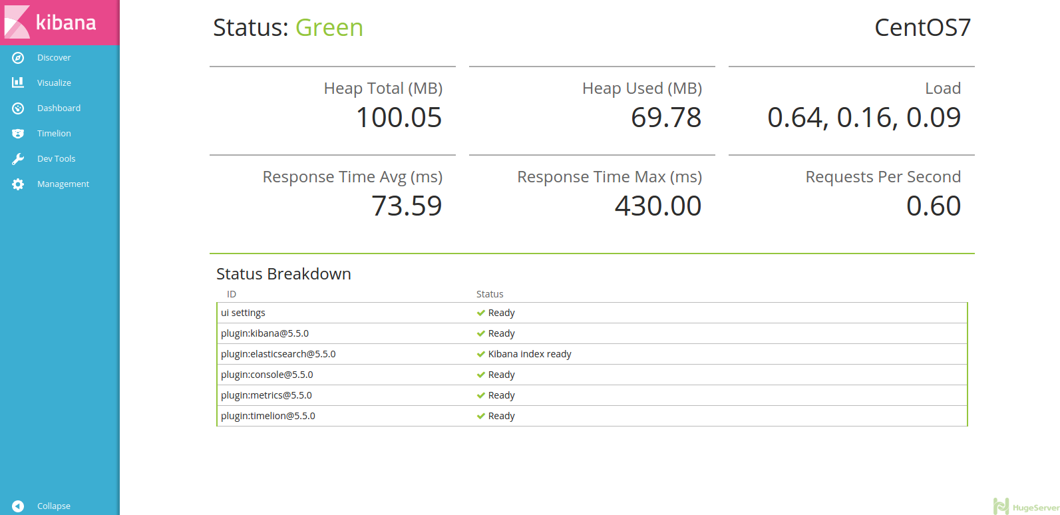Click the Management gear icon
Screen dimensions: 1060x515
click(18, 184)
